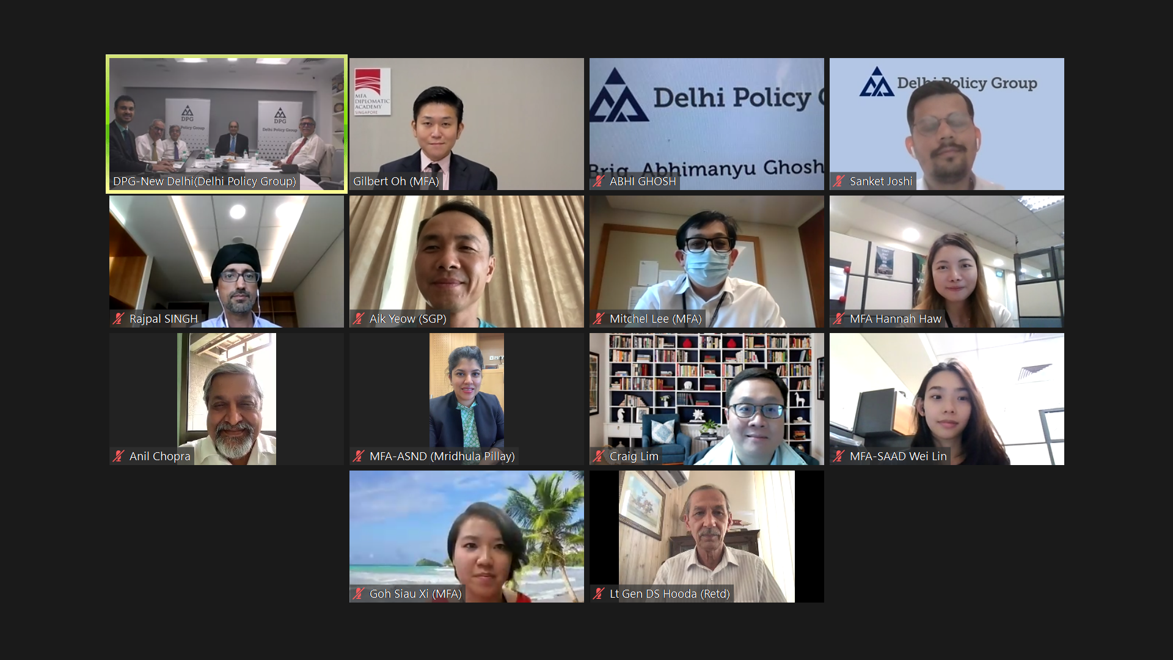Viewport: 1173px width, 660px height.
Task: Click the Sanket Joshi name label
Action: [881, 182]
